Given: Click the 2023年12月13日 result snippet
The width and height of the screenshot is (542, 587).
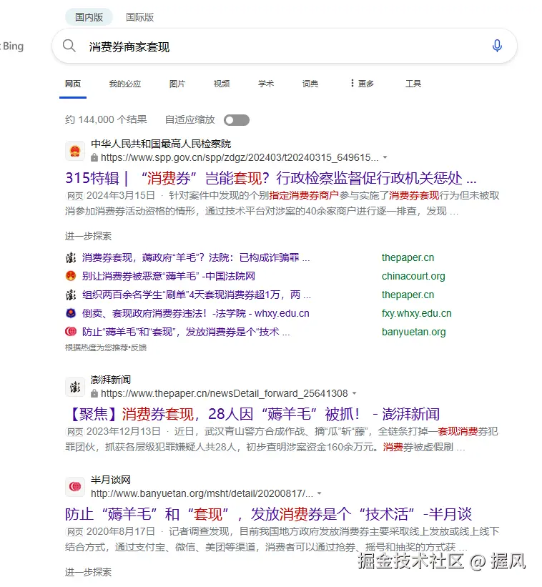Looking at the screenshot, I should [282, 439].
